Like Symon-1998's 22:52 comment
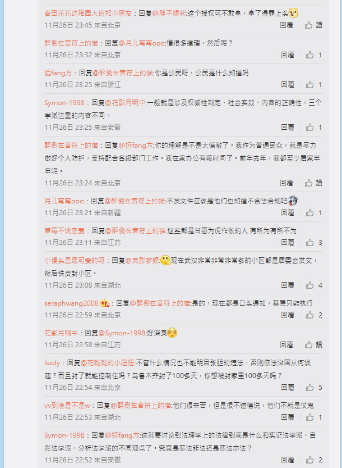The width and height of the screenshot is (342, 468). (309, 460)
